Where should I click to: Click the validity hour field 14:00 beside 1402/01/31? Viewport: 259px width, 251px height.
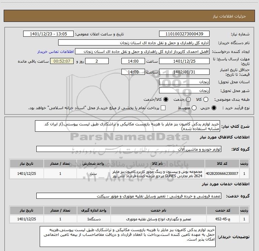tap(133, 72)
